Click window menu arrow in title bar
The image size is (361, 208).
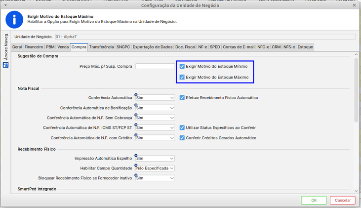pos(6,6)
